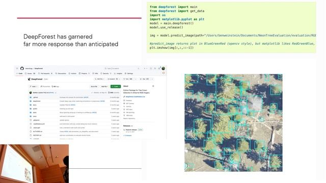
Task: Open the .readthedocs.yml file
Action: tap(39, 124)
